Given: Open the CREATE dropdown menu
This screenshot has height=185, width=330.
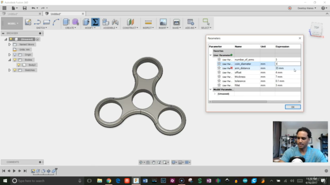Looking at the screenshot, I should pyautogui.click(x=71, y=28).
